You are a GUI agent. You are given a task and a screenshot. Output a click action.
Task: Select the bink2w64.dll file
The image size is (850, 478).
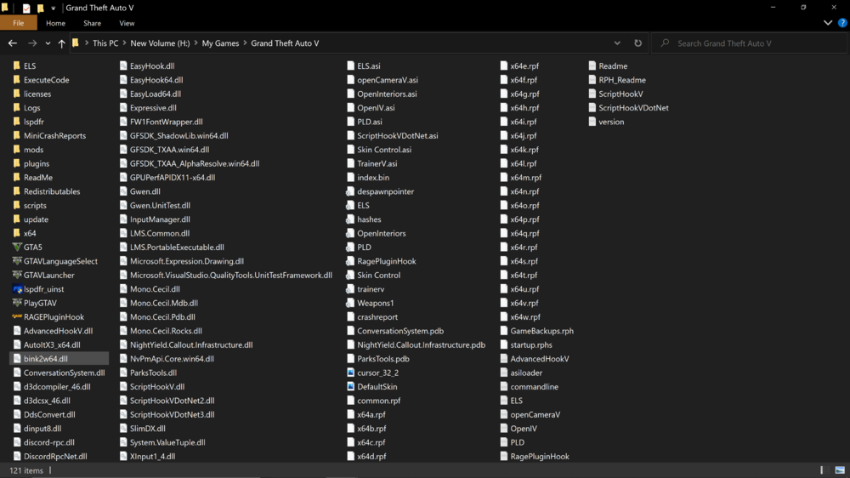click(59, 359)
